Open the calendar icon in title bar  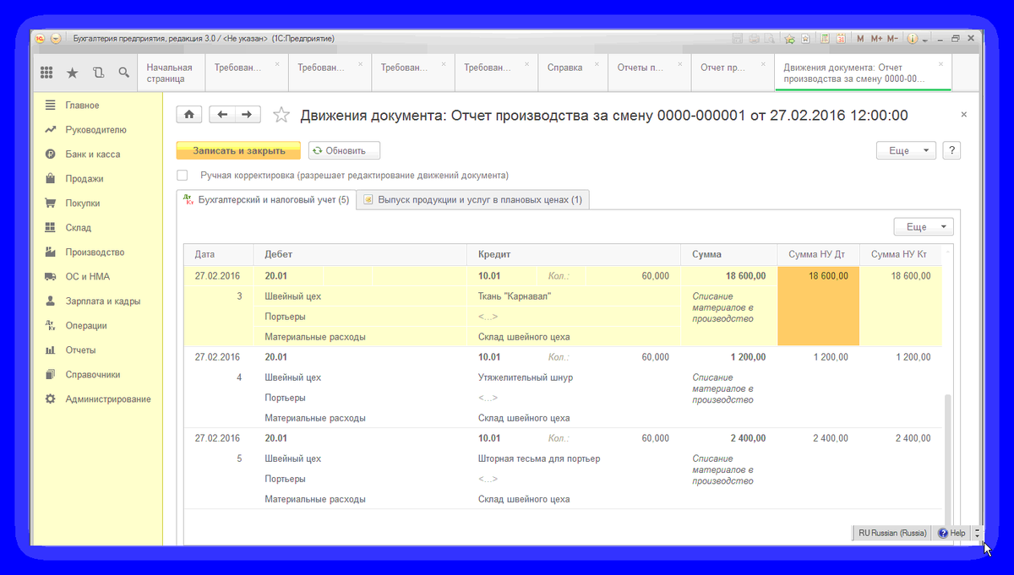coord(841,39)
